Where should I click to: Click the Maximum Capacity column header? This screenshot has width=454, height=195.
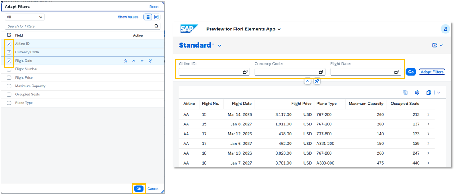[x=366, y=104]
